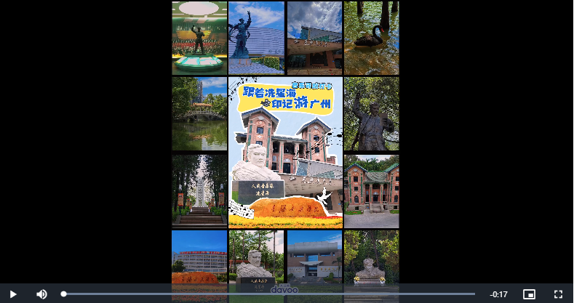Screen dimensions: 574x303
Task: Click the -0:17 remaining time display
Action: (499, 294)
